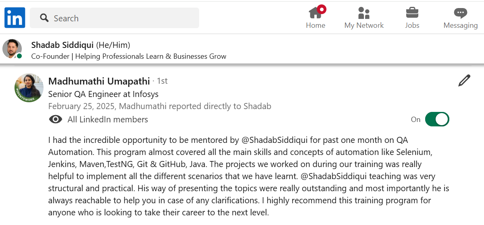Turn off the recommendation visibility switch

click(x=437, y=120)
